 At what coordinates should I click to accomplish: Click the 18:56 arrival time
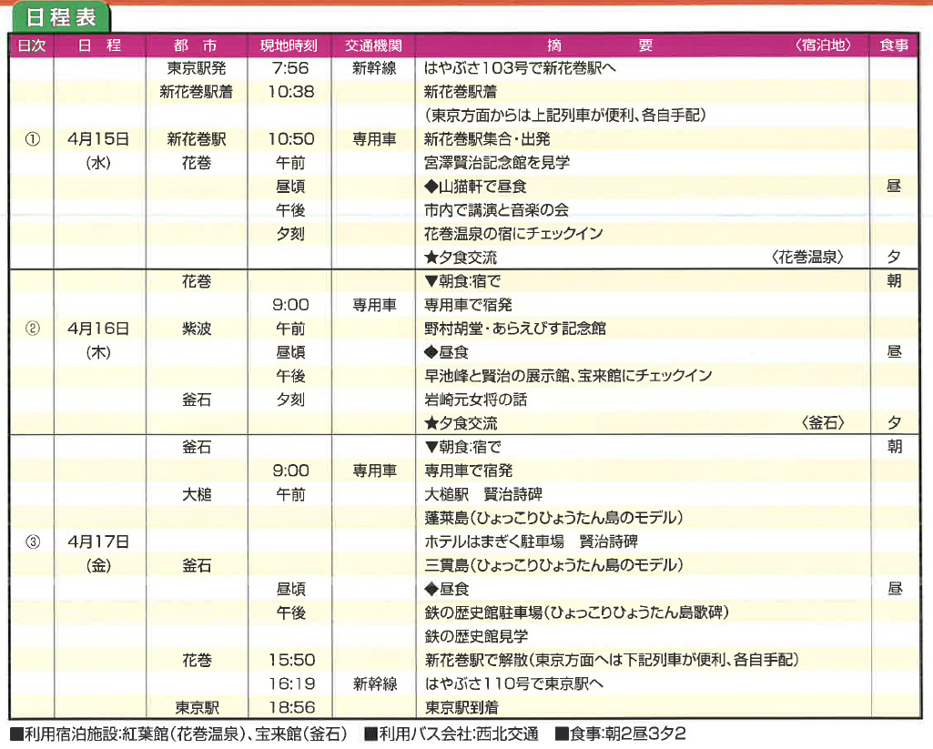(x=291, y=707)
